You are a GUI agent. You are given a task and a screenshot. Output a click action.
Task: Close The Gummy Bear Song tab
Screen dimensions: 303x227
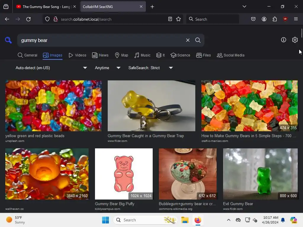click(75, 7)
